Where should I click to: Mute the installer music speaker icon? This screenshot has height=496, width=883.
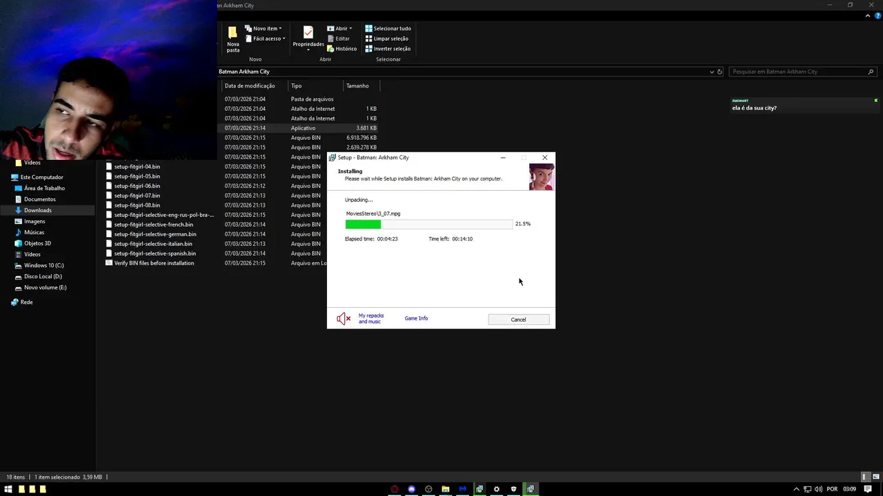pyautogui.click(x=344, y=318)
